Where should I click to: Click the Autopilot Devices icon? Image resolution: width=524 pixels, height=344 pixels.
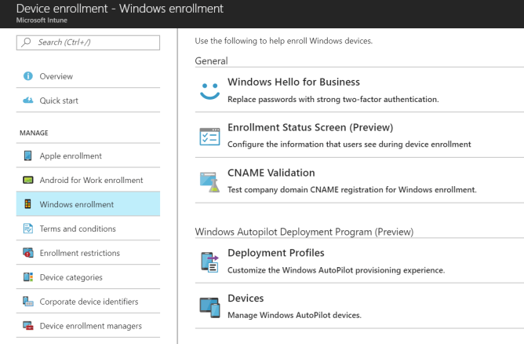(209, 306)
